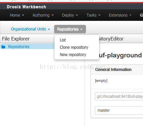
Task: Open the Extensions menu
Action: pos(120,15)
